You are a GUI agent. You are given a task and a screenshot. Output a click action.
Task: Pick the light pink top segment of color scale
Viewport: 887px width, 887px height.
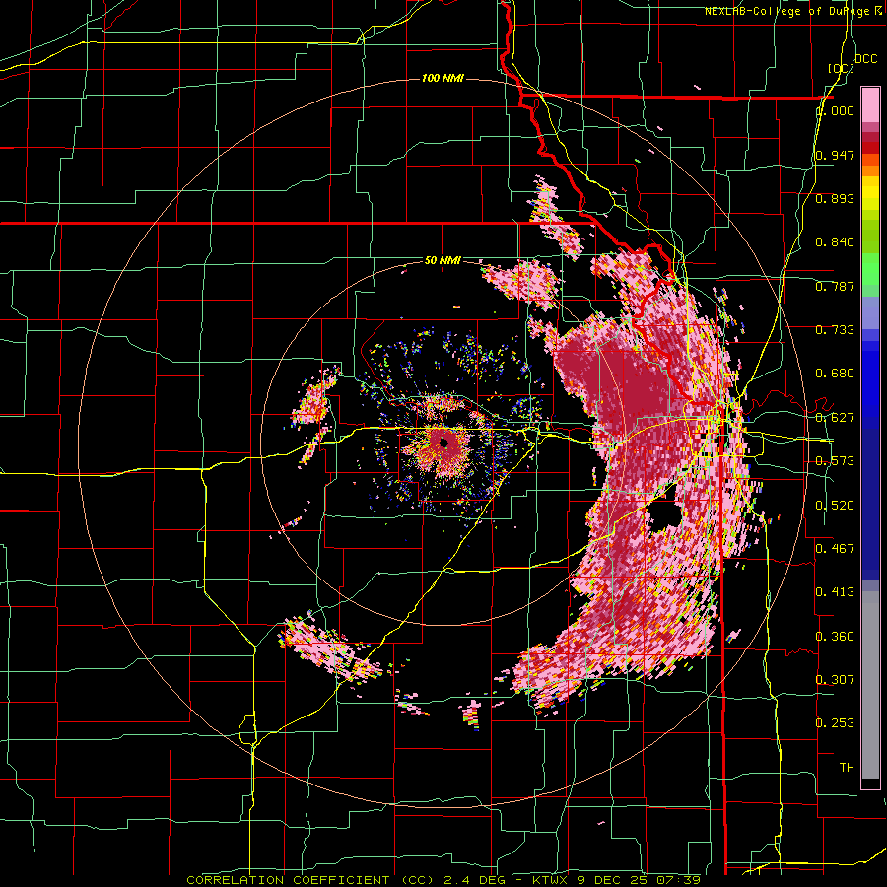tap(870, 105)
